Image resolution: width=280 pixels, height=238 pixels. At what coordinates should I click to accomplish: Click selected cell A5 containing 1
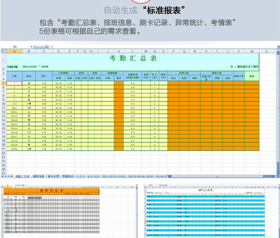15,83
